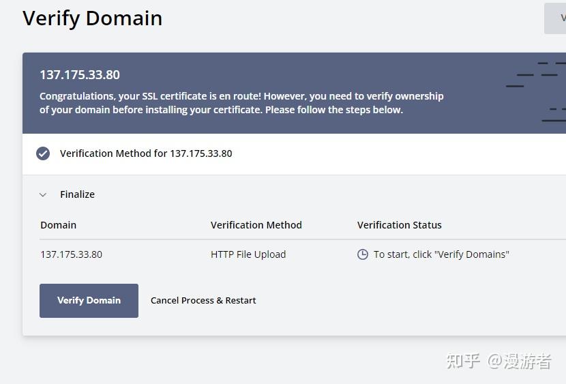Click the HTTP File Upload method cell
Screen dimensions: 566x384
248,254
